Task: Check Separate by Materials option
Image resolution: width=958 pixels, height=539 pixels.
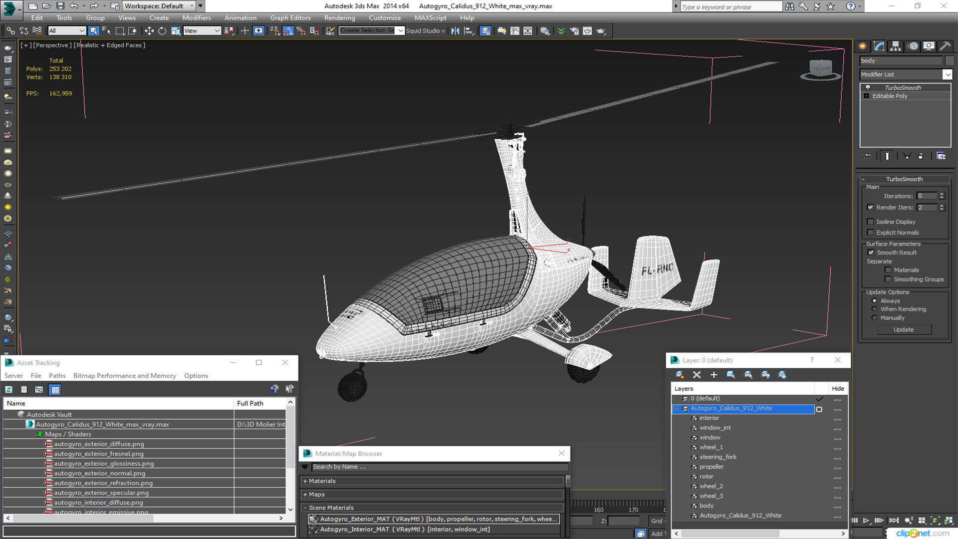Action: [888, 270]
